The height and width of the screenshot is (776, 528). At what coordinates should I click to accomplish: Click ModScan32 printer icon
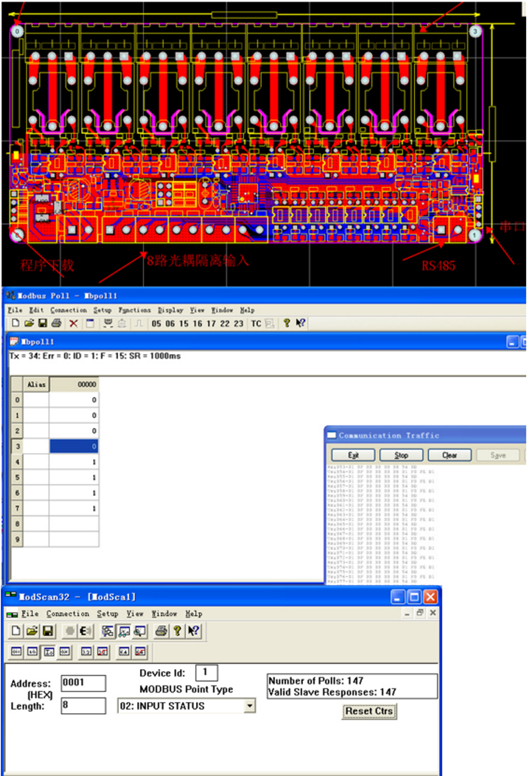click(160, 631)
